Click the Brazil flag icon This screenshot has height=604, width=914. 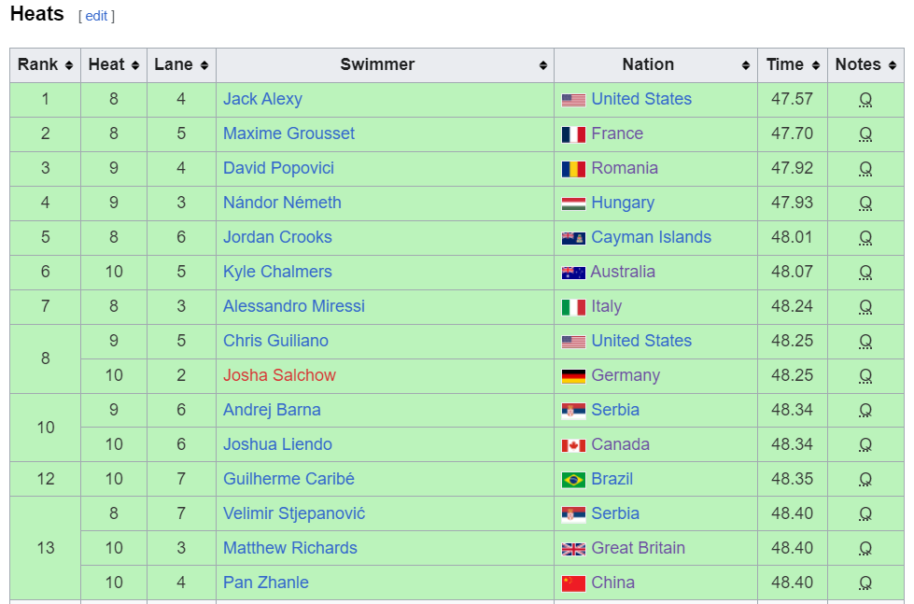573,480
